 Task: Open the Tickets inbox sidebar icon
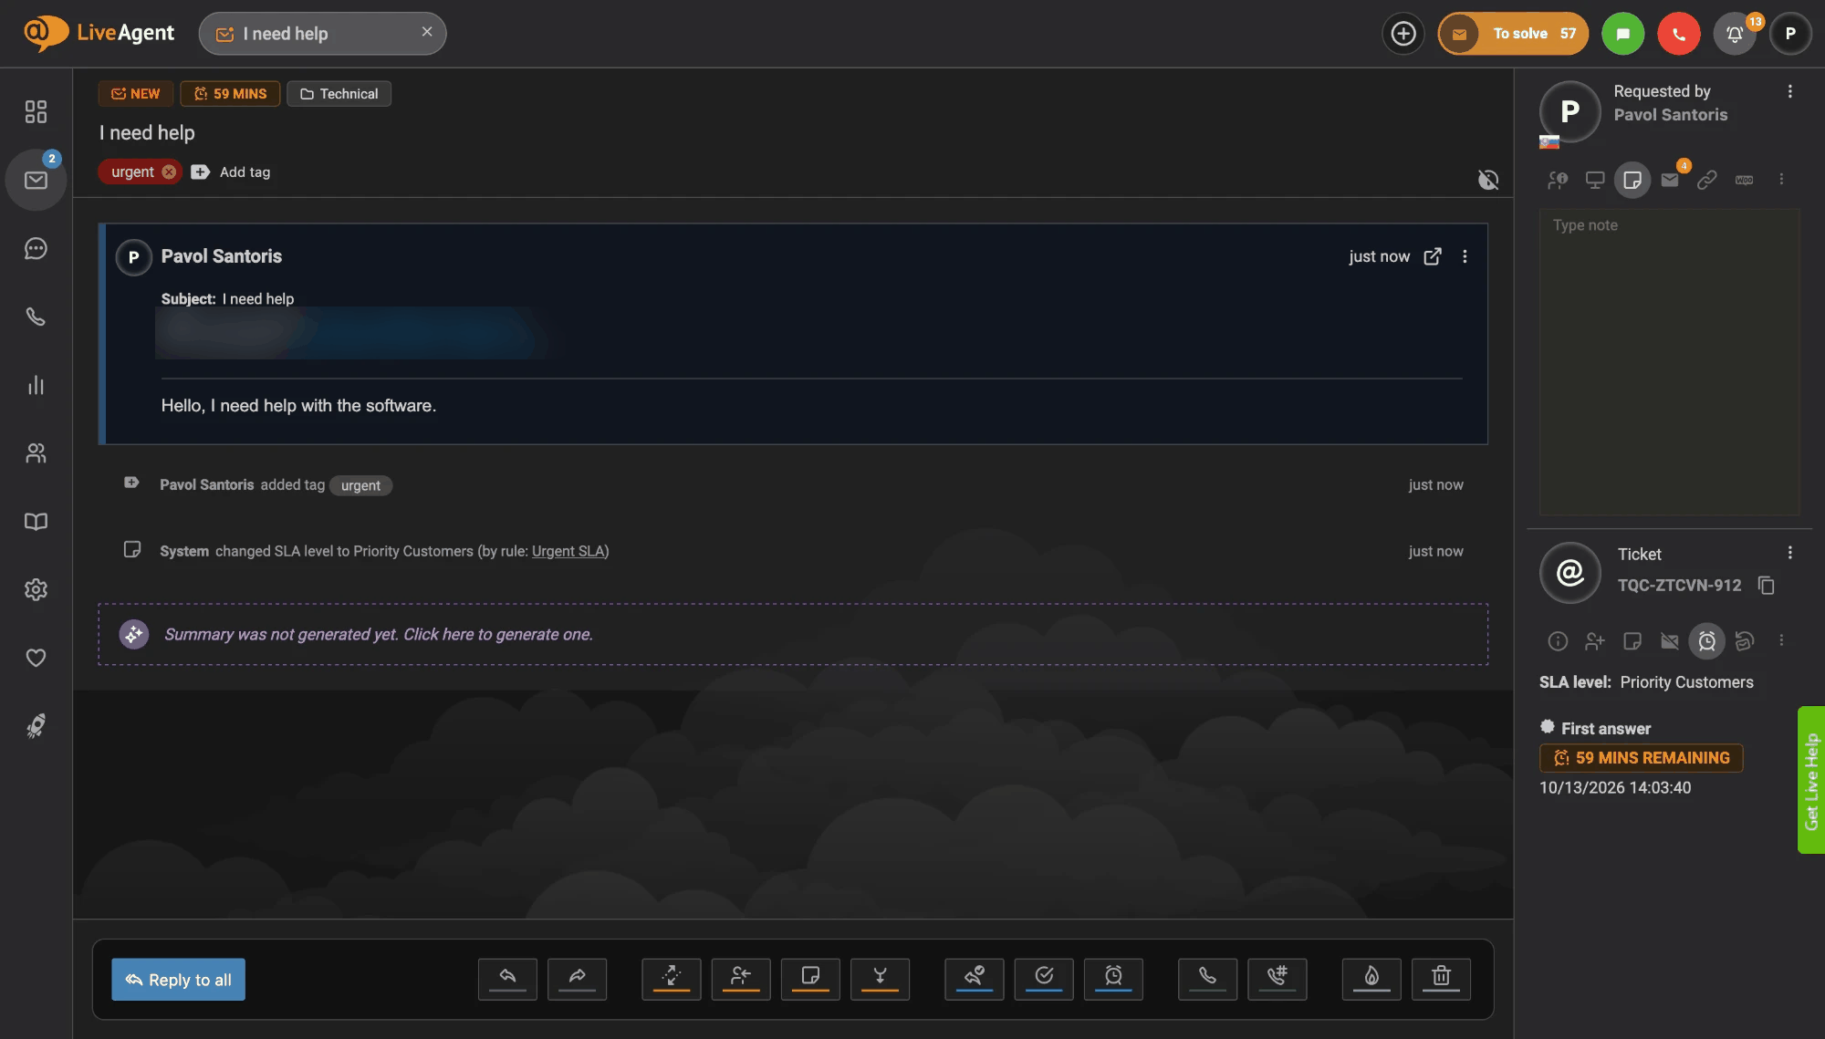(x=36, y=180)
